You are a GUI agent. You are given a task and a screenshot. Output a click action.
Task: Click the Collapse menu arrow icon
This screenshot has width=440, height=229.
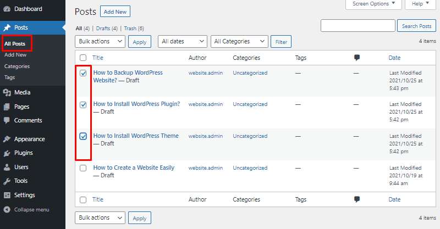coord(7,210)
